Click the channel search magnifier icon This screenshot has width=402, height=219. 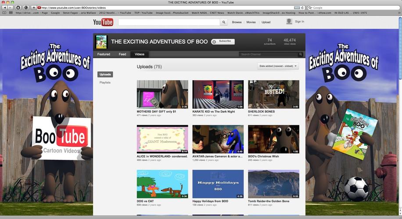click(300, 54)
